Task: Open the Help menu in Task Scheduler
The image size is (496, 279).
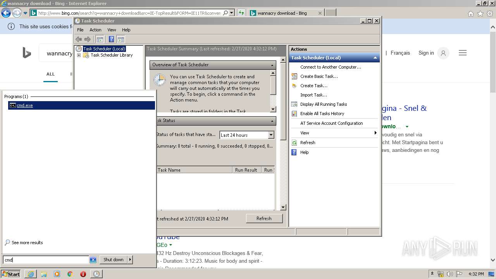Action: (x=126, y=30)
